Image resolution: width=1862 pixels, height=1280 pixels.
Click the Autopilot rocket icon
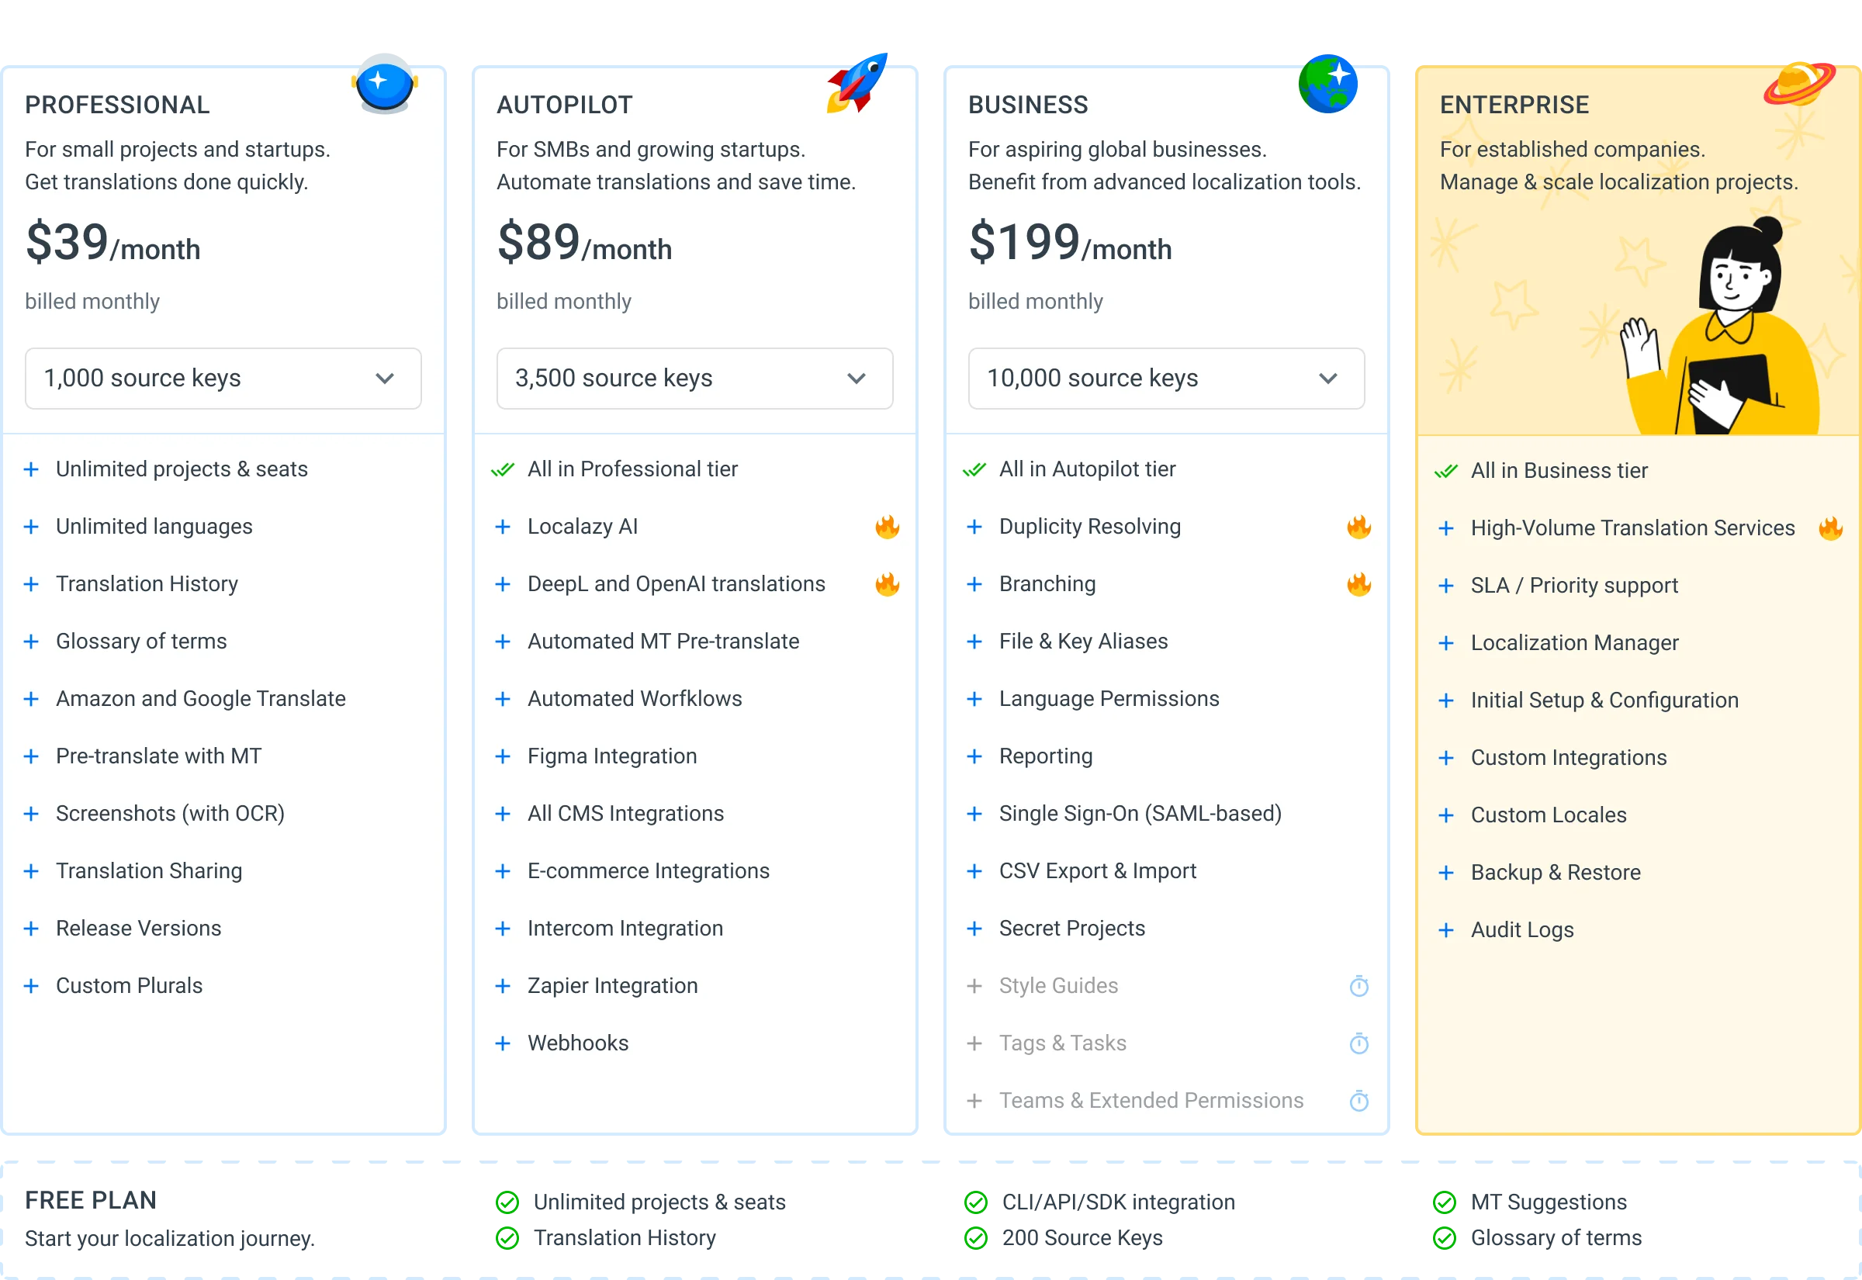click(857, 81)
